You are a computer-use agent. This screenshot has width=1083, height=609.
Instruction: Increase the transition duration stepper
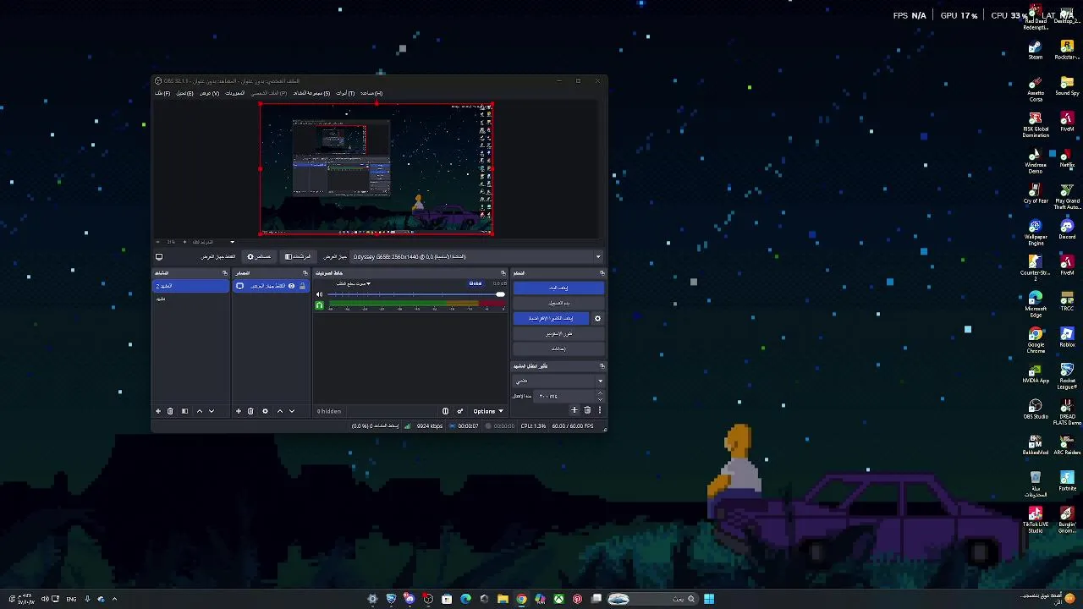point(600,392)
